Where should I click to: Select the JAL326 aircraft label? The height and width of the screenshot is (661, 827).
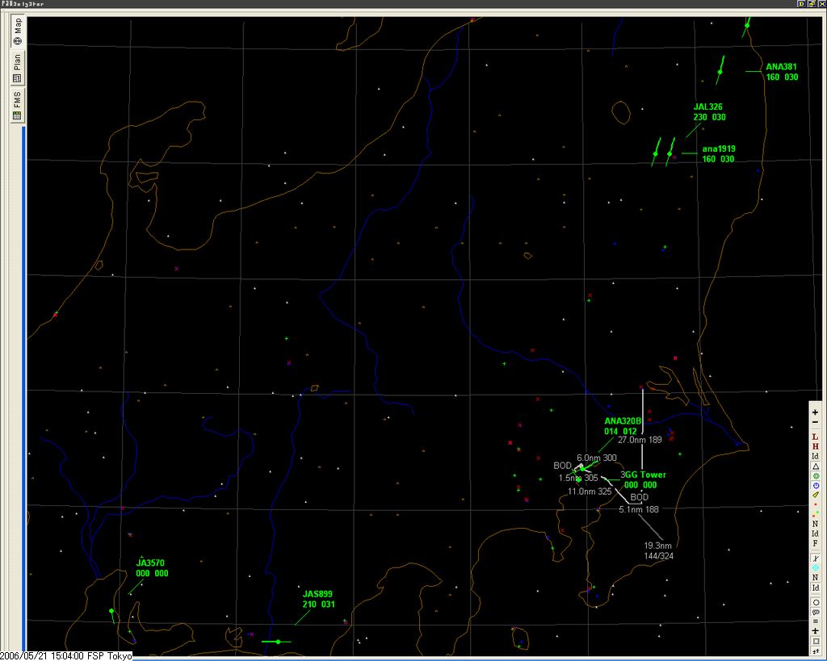click(x=709, y=111)
